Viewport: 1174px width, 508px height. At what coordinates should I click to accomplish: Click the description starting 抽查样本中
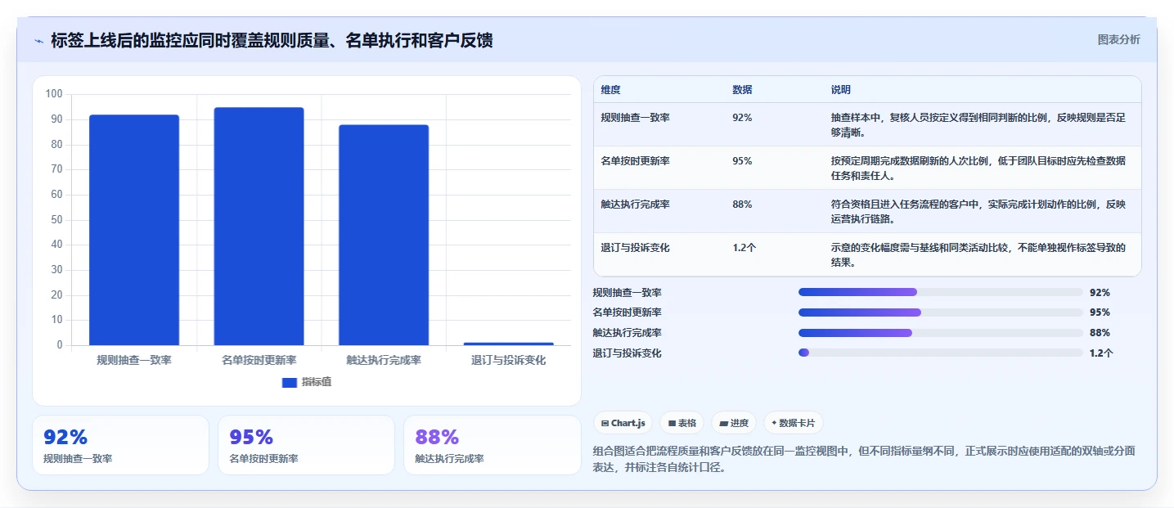(x=978, y=124)
